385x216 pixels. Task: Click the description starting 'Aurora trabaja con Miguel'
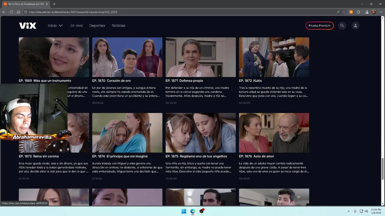click(127, 167)
